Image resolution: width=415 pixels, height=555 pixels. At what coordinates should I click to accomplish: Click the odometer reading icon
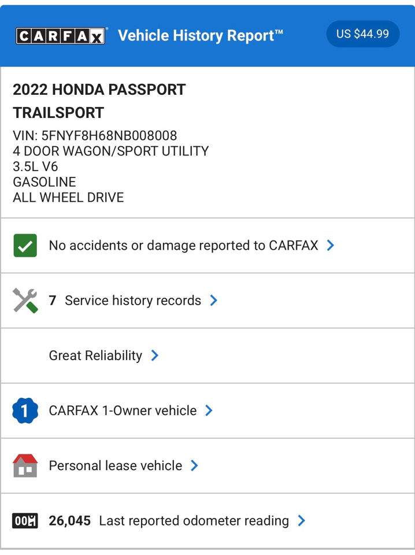(x=25, y=521)
